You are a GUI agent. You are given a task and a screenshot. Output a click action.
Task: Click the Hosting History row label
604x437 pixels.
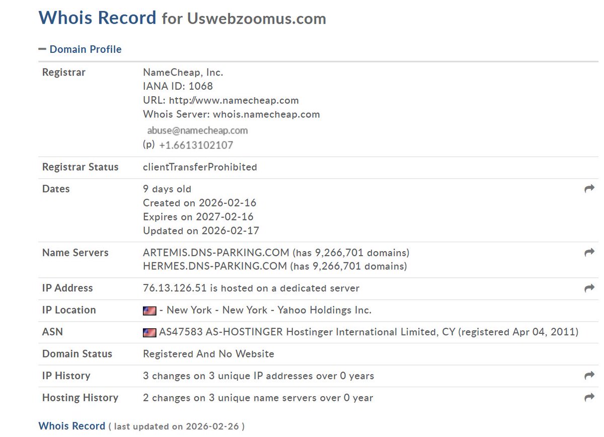(x=80, y=398)
